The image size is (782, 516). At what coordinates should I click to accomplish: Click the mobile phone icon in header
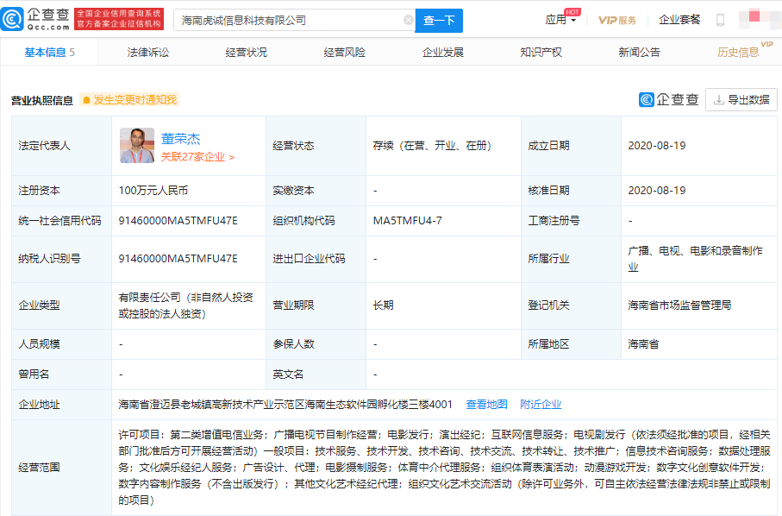pos(720,20)
